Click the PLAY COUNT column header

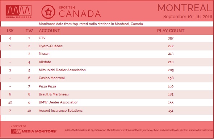click(x=171, y=30)
